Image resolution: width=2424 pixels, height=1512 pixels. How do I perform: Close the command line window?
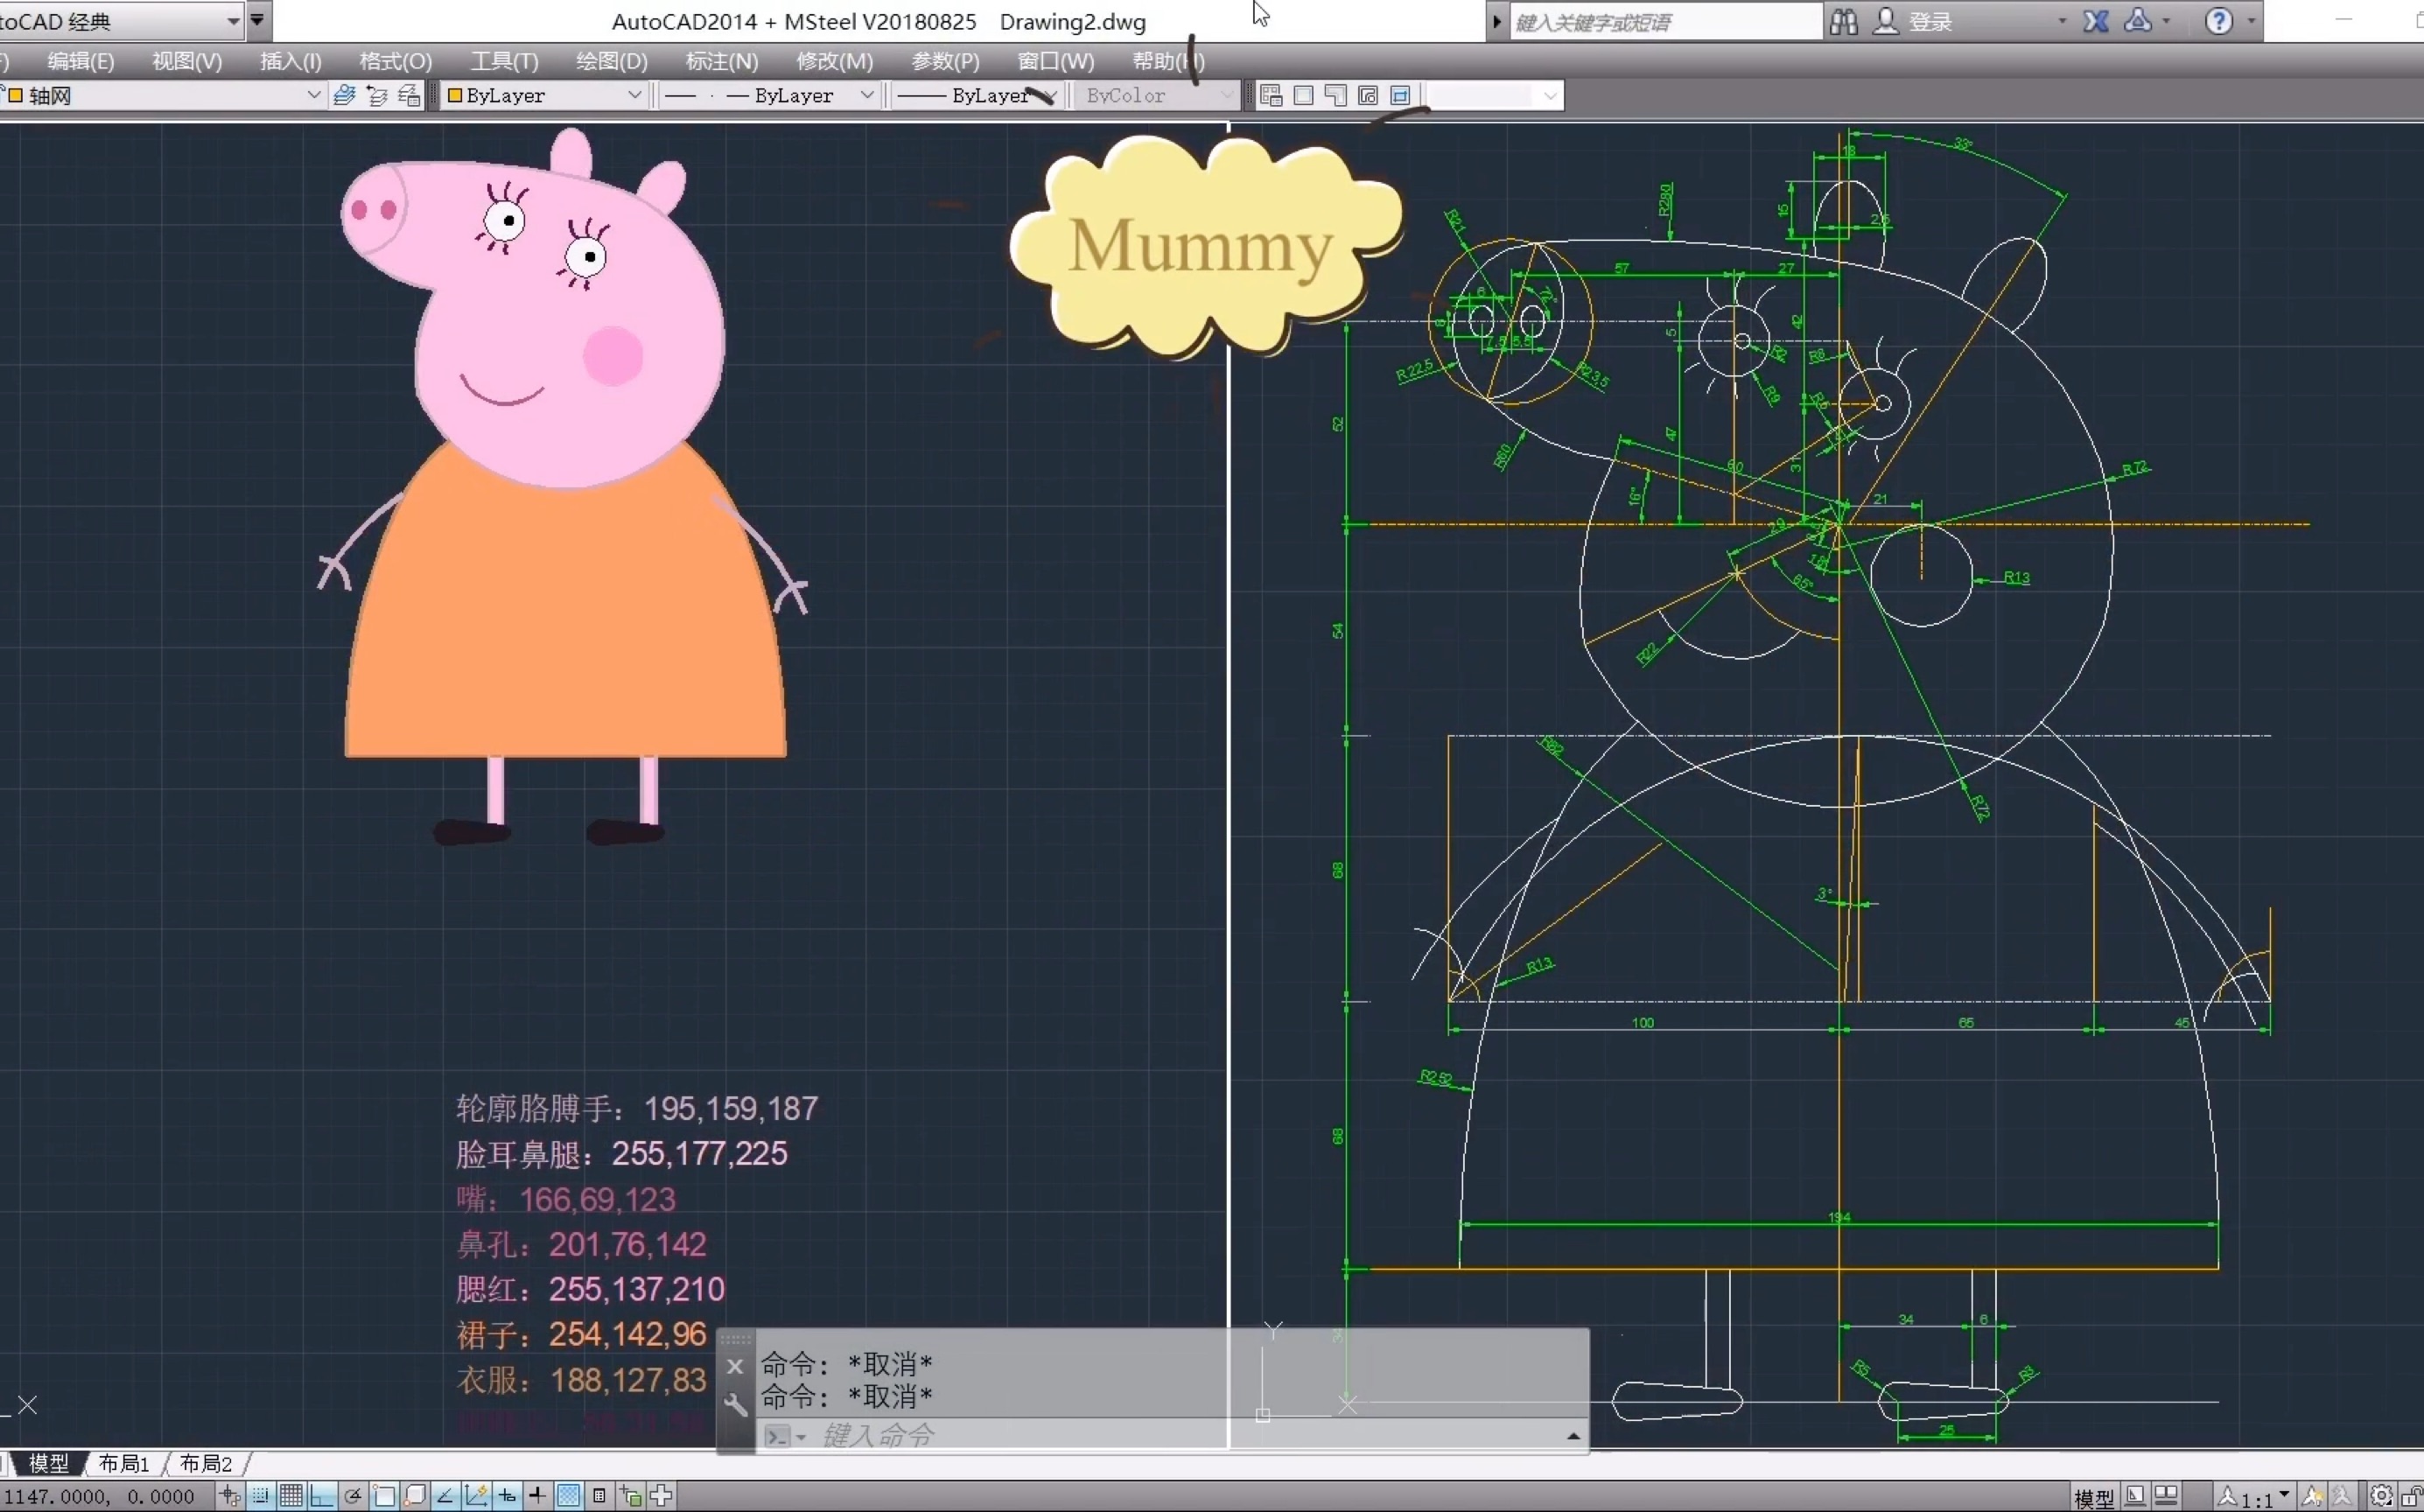[735, 1366]
